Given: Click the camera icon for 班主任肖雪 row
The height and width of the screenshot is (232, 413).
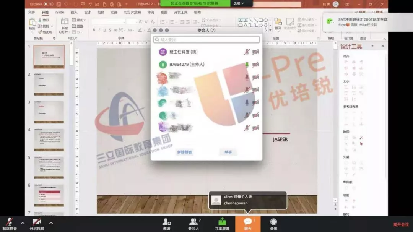Looking at the screenshot, I should click(x=255, y=52).
